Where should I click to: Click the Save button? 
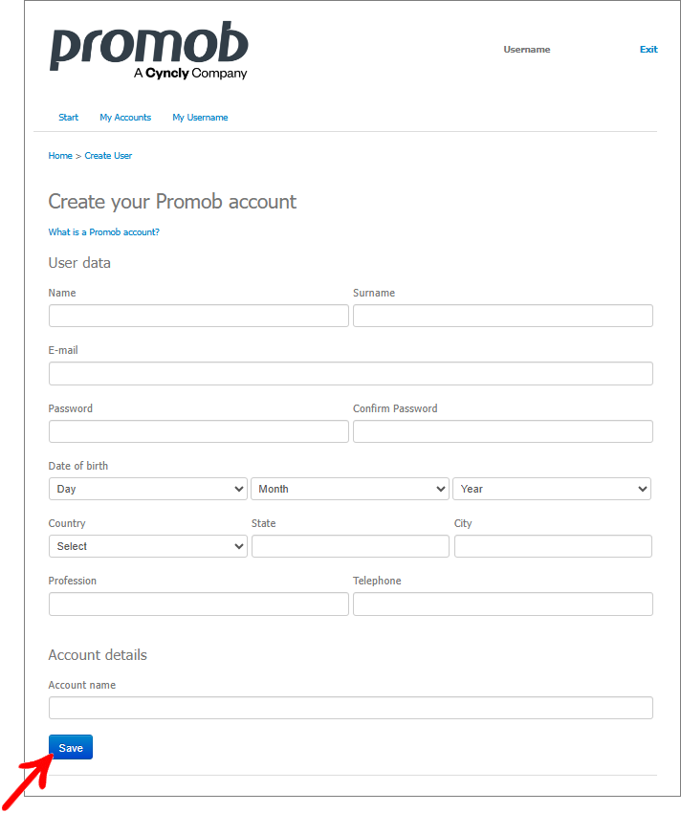[71, 747]
